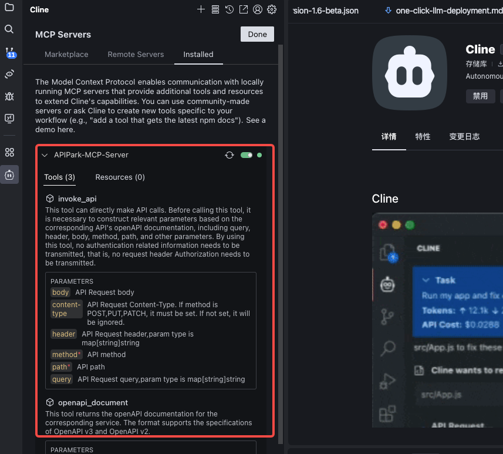Open the one-click-llm-deployment.md editor tab
This screenshot has width=503, height=454.
tap(444, 11)
